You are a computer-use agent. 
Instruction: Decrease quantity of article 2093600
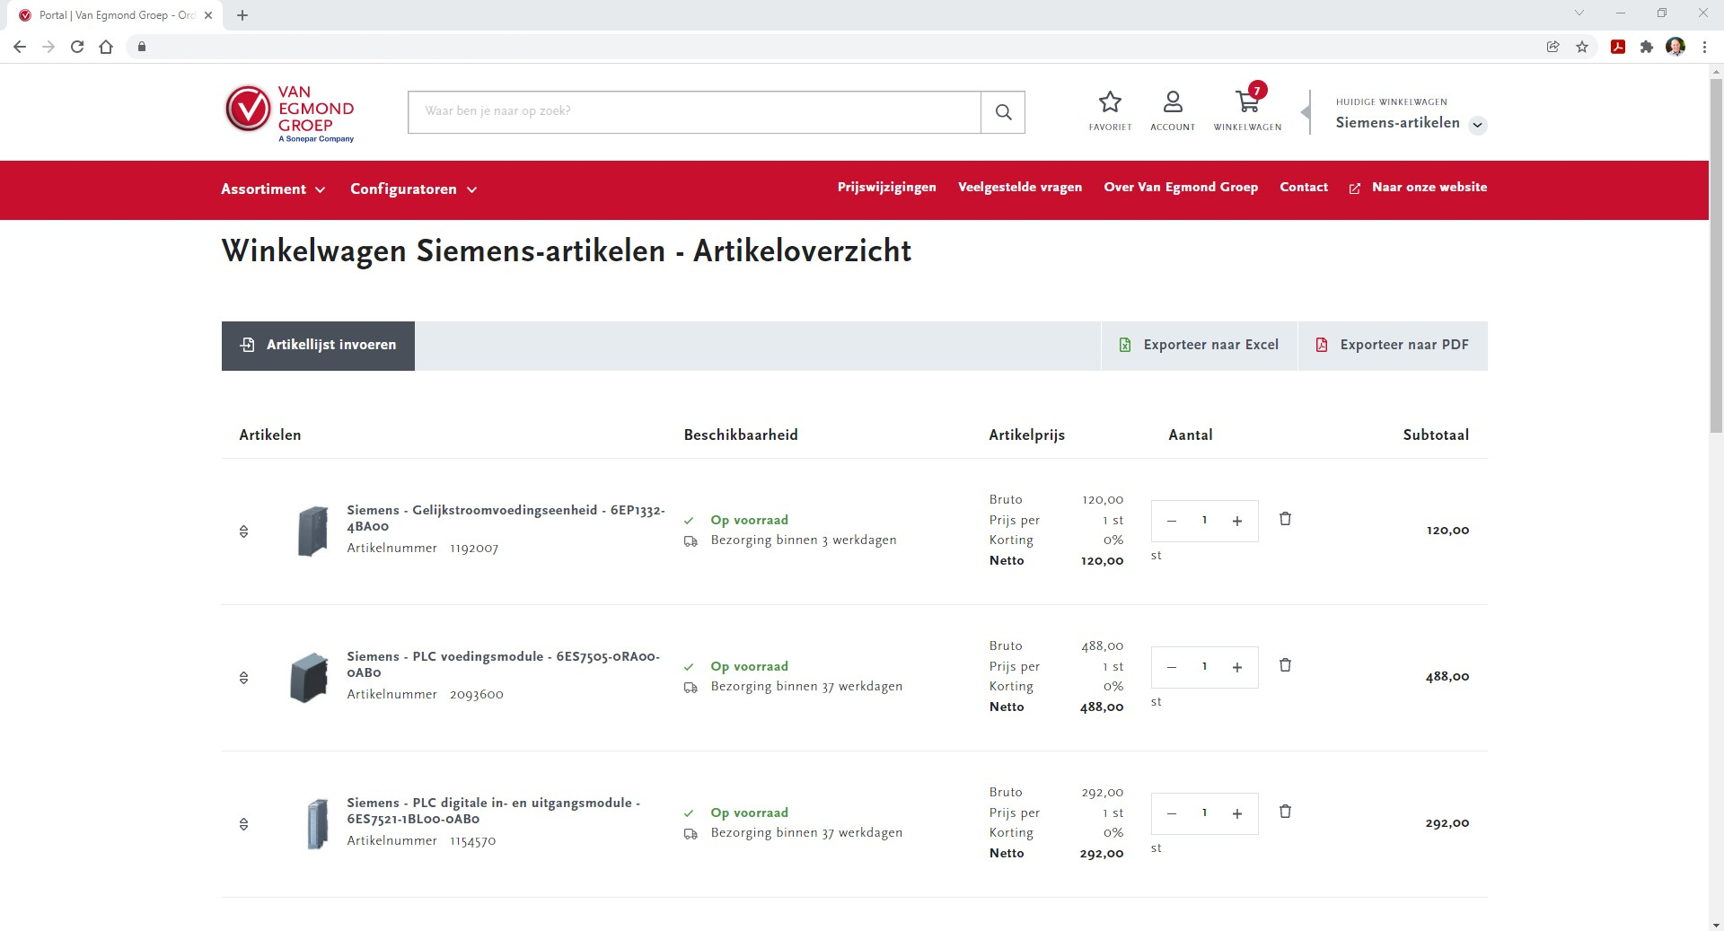point(1172,667)
